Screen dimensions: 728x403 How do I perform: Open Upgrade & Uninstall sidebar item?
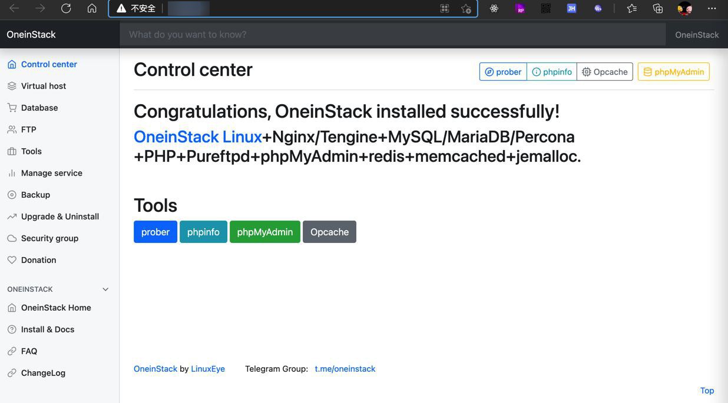tap(59, 217)
